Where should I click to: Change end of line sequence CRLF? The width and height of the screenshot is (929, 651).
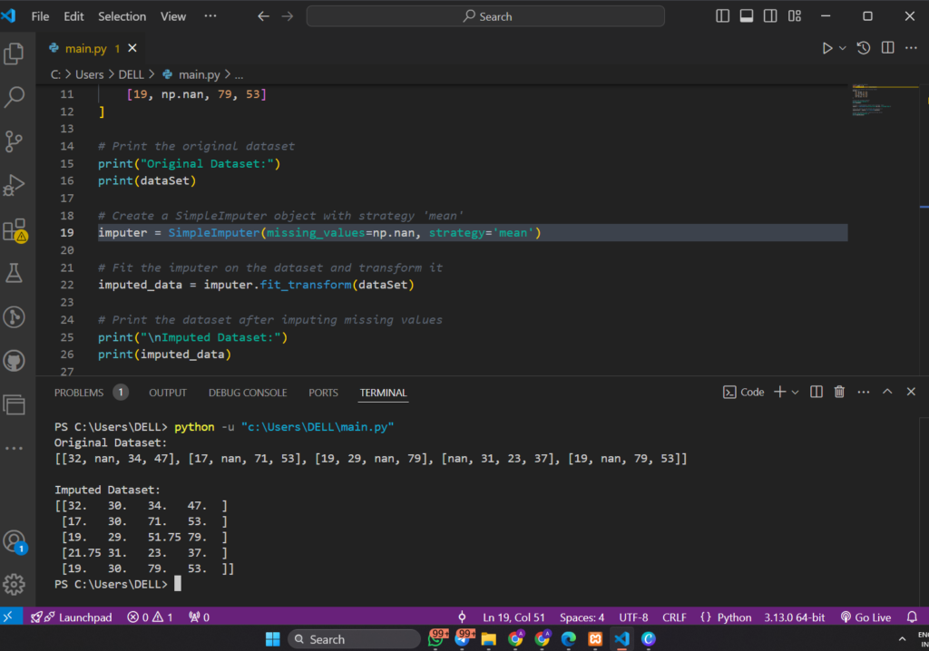pos(674,617)
